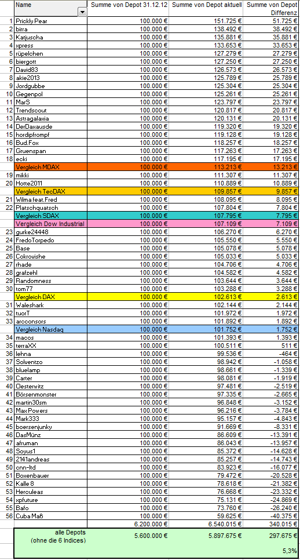Image resolution: width=300 pixels, height=560 pixels.
Task: Click the cell 'Katjuscha'
Action: click(50, 37)
